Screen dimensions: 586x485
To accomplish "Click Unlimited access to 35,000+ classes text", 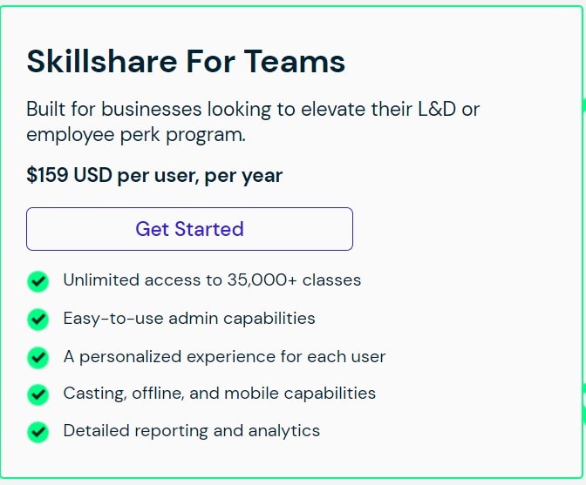I will click(212, 280).
